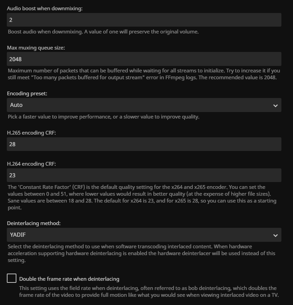The width and height of the screenshot is (293, 305).
Task: Click the chevron arrow on Encoding preset
Action: point(276,106)
